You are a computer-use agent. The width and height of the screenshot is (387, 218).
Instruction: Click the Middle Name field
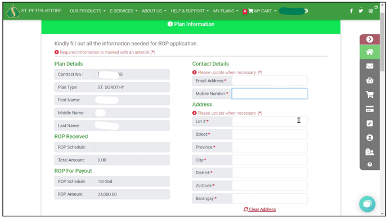[132, 113]
